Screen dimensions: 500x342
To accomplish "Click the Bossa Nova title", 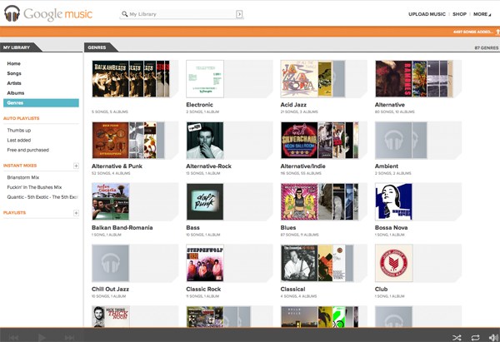I will pyautogui.click(x=392, y=228).
